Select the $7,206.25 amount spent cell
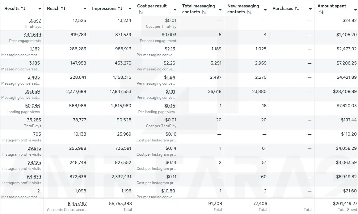This screenshot has height=214, width=358. (x=347, y=63)
